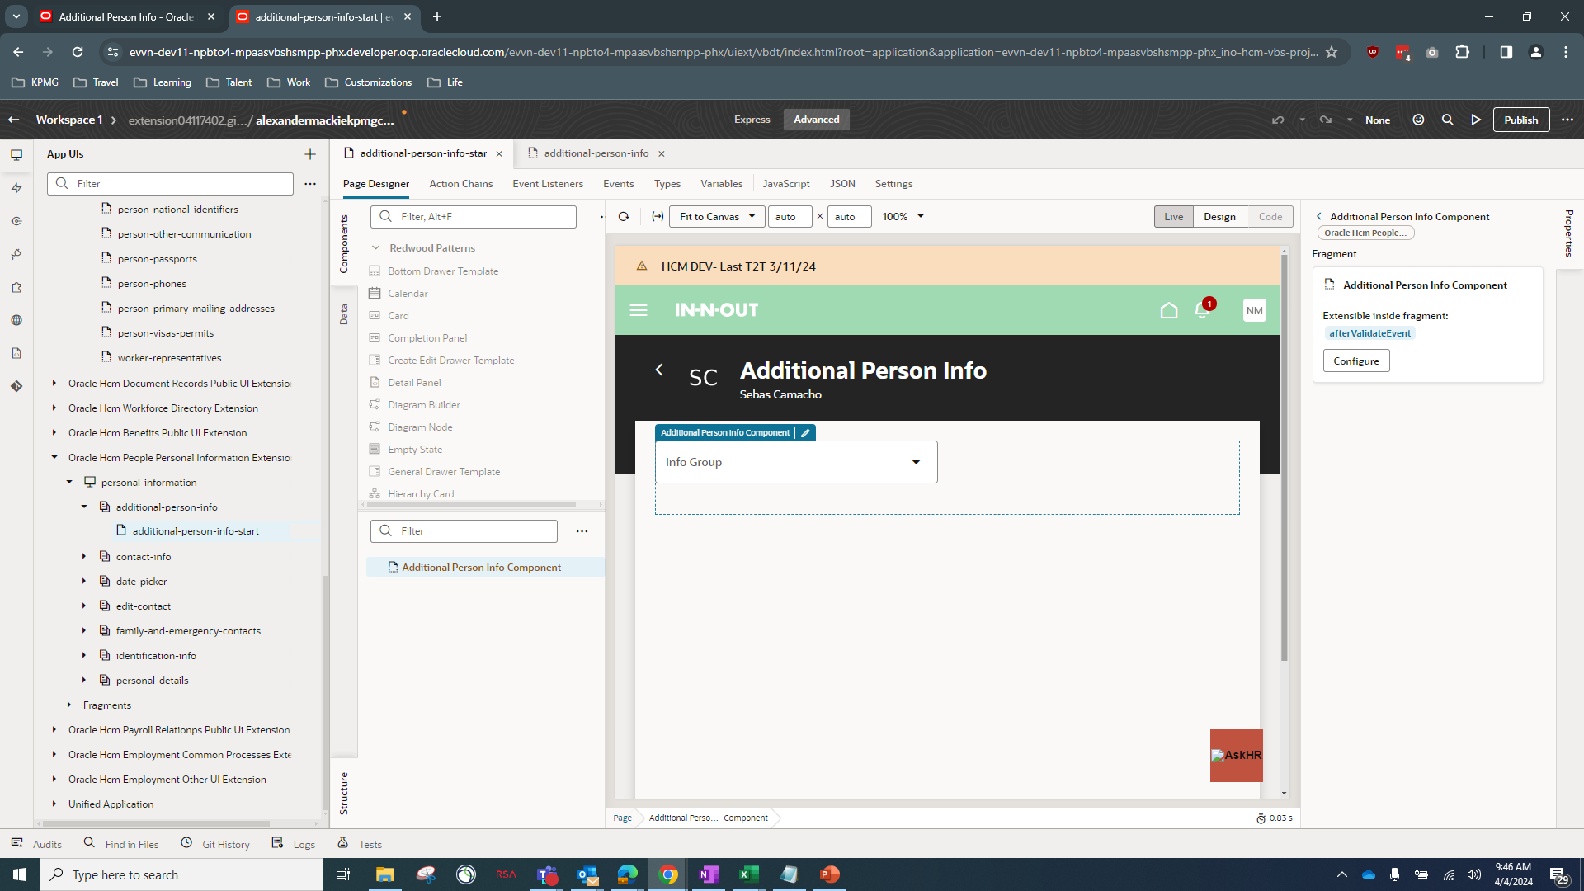Viewport: 1584px width, 891px height.
Task: Open header search using the magnifier icon
Action: [1448, 120]
